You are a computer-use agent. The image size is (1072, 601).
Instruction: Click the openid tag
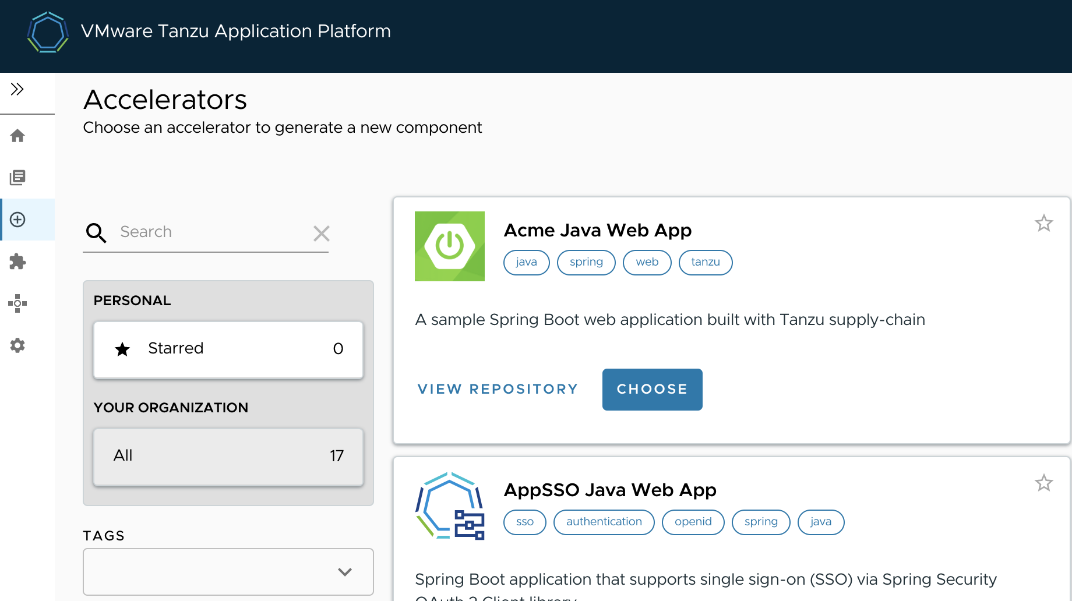(x=693, y=522)
